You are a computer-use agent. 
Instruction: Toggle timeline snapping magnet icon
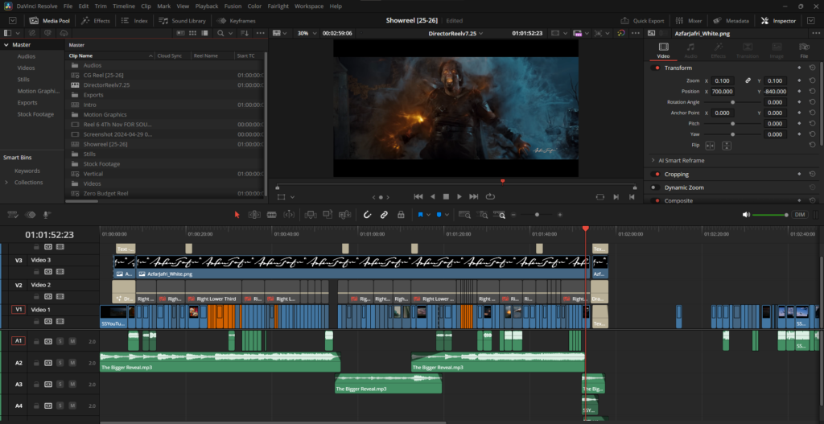coord(366,215)
